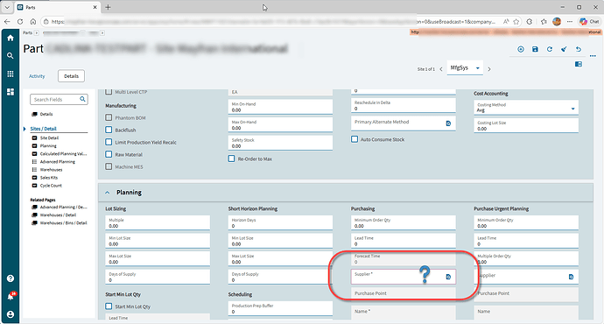Open the help question mark icon
Screen dimensions: 604x324
(x=11, y=278)
